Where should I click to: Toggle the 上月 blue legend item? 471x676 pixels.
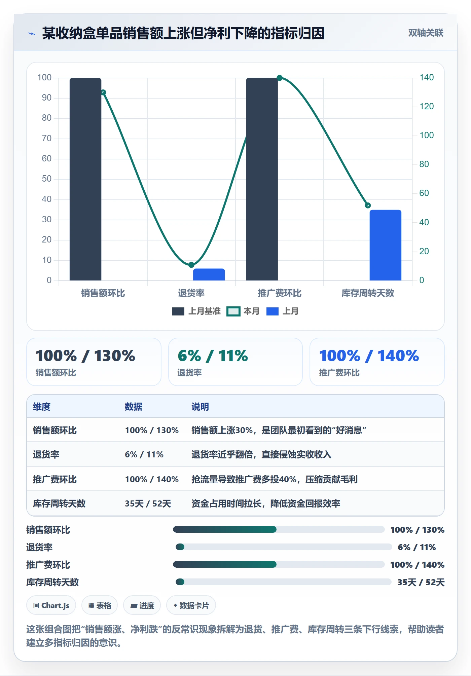coord(282,311)
